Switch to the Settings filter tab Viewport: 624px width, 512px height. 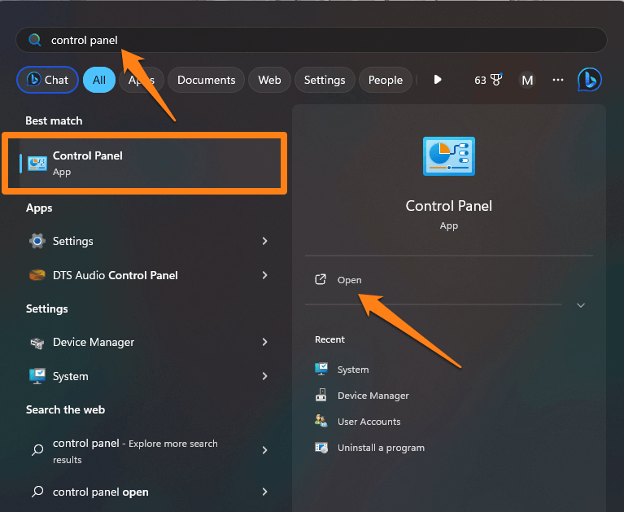[x=325, y=80]
